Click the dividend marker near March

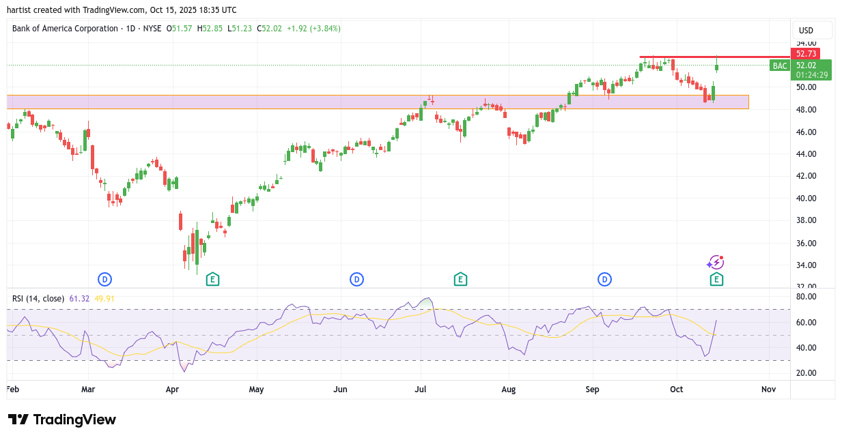pyautogui.click(x=104, y=279)
